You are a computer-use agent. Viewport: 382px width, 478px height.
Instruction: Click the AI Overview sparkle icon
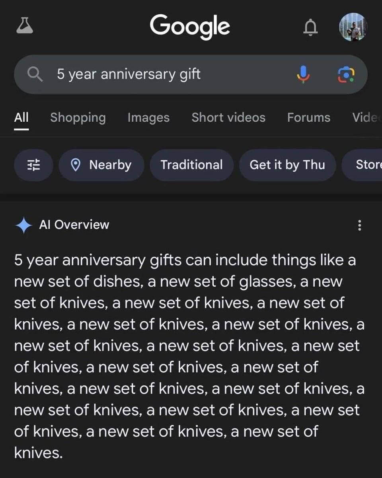(23, 225)
